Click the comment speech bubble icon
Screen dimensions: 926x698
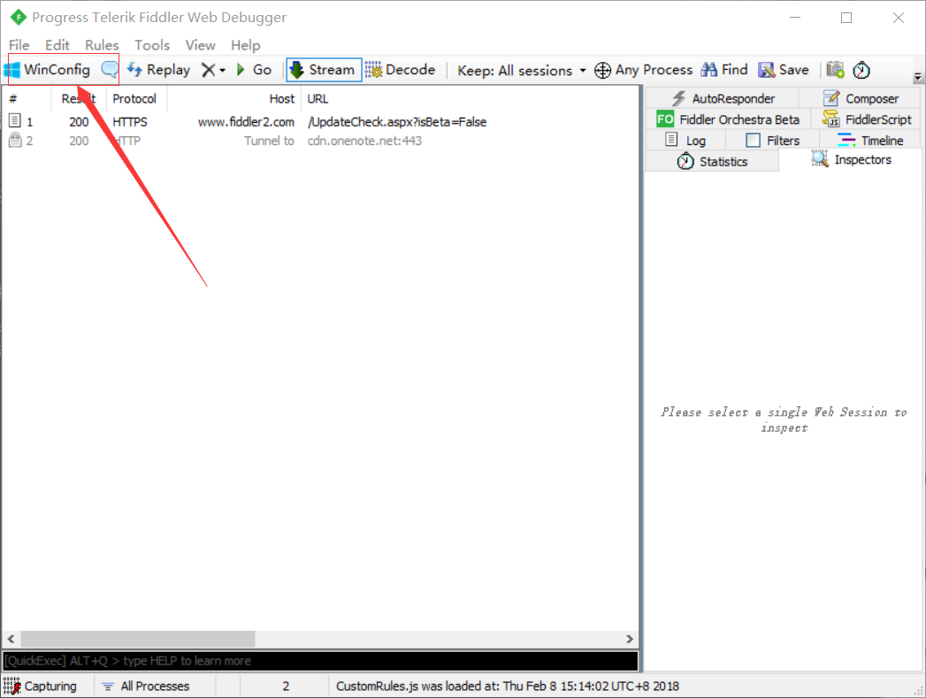(x=110, y=70)
